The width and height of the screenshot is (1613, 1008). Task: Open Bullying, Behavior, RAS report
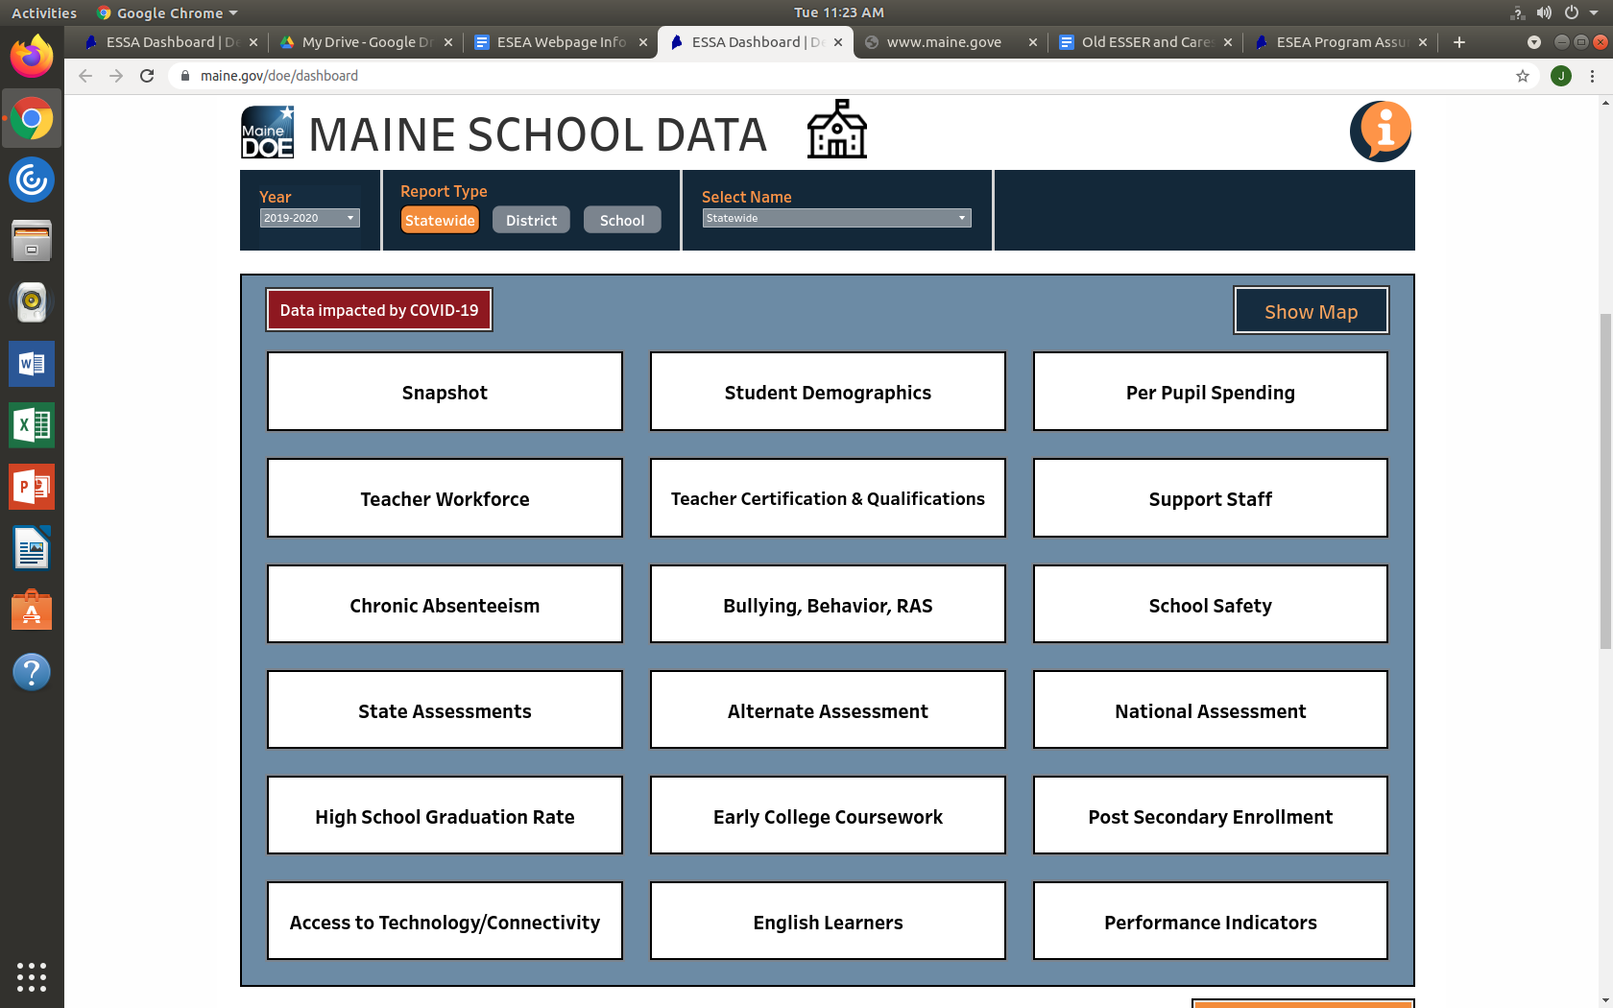(x=828, y=605)
